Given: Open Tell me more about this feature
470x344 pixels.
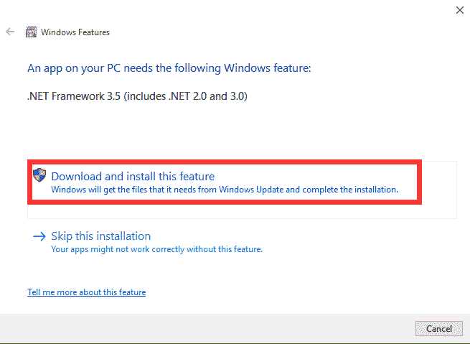Looking at the screenshot, I should [86, 292].
